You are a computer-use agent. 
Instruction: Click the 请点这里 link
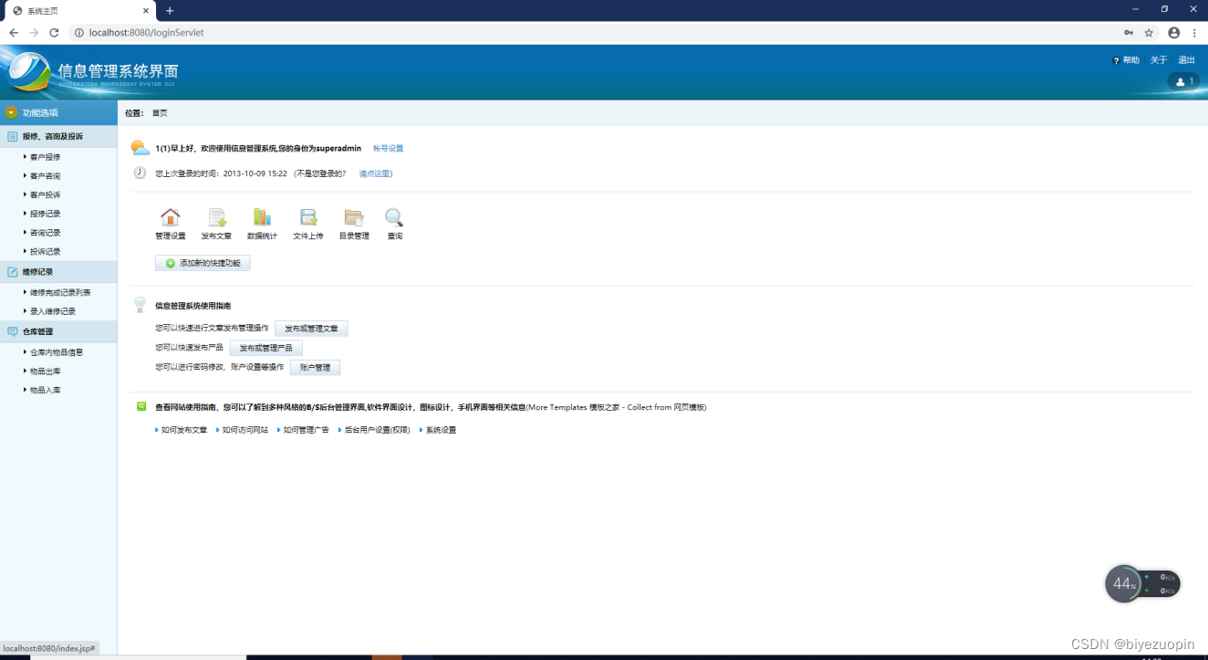(374, 173)
